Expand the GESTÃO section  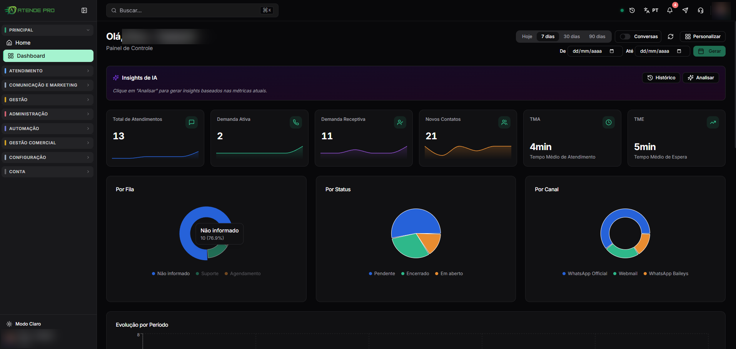(x=48, y=100)
